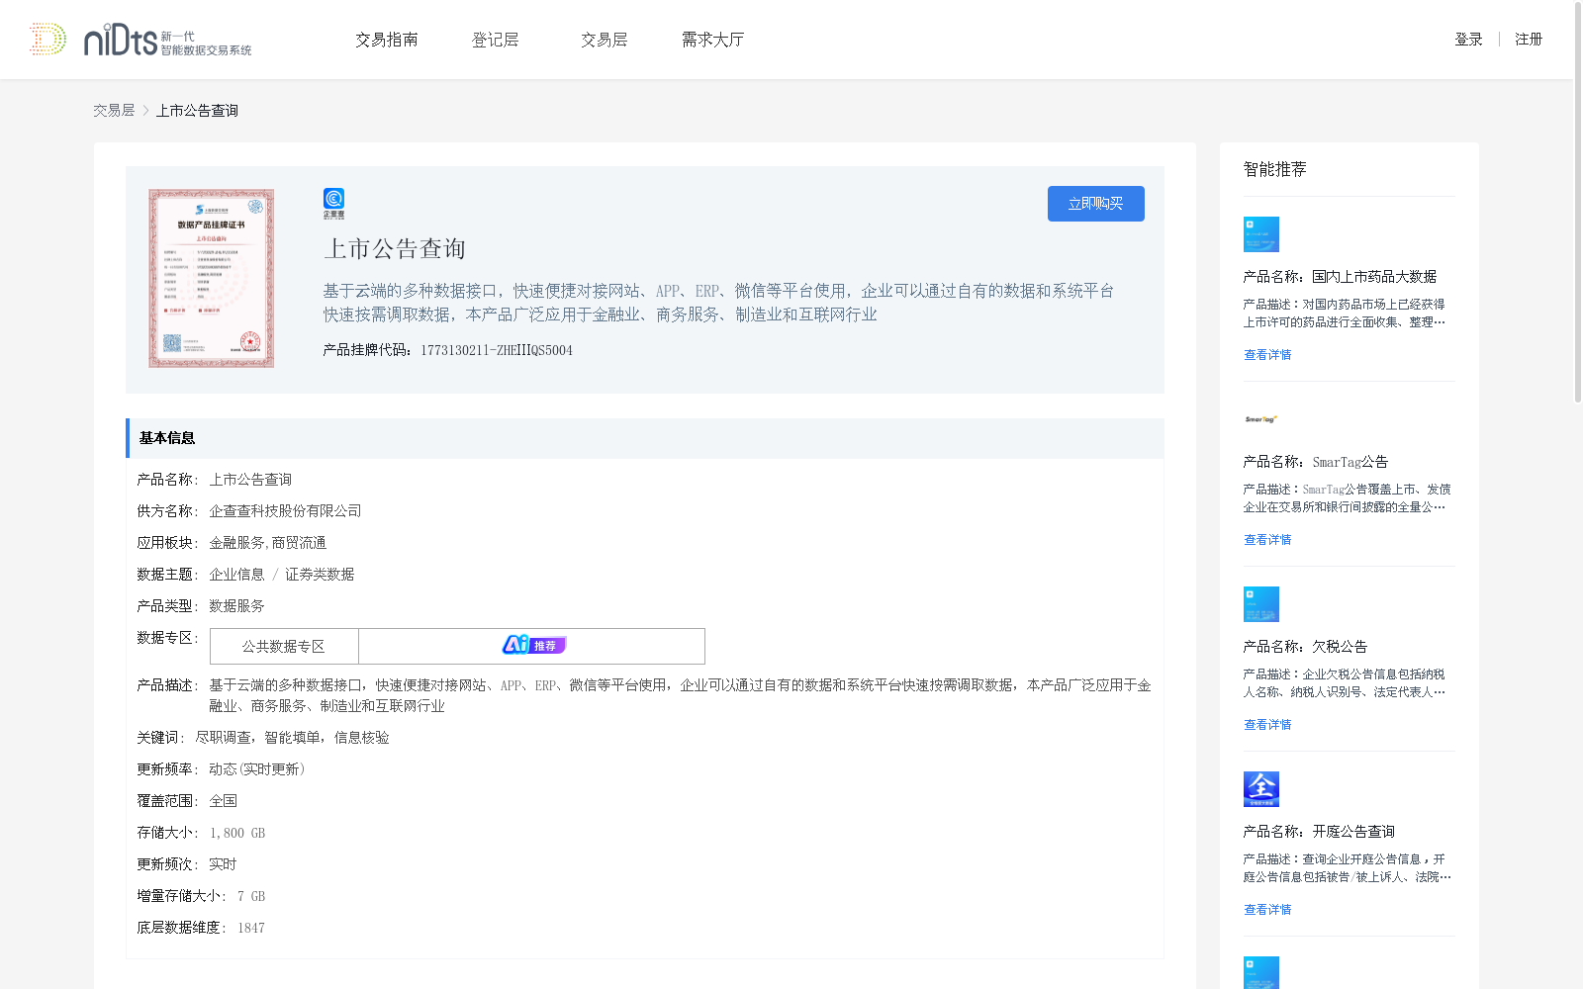Click the 智能推荐 panel heading
This screenshot has height=989, width=1583.
coord(1274,169)
